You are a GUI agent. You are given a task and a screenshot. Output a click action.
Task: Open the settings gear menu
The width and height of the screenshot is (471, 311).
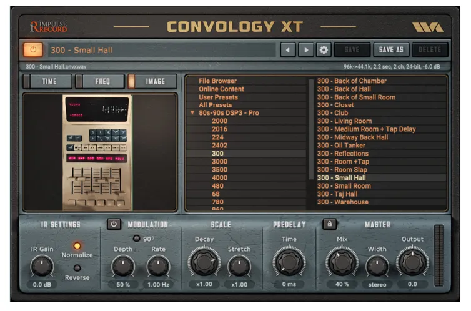[324, 50]
